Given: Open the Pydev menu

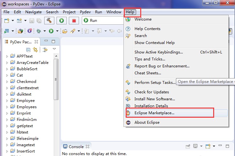Looking at the screenshot, I should (85, 12).
